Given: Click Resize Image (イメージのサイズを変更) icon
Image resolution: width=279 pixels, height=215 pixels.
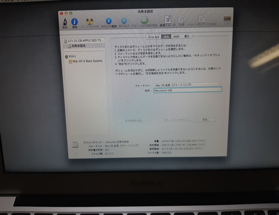Looking at the screenshot, I should tap(202, 19).
